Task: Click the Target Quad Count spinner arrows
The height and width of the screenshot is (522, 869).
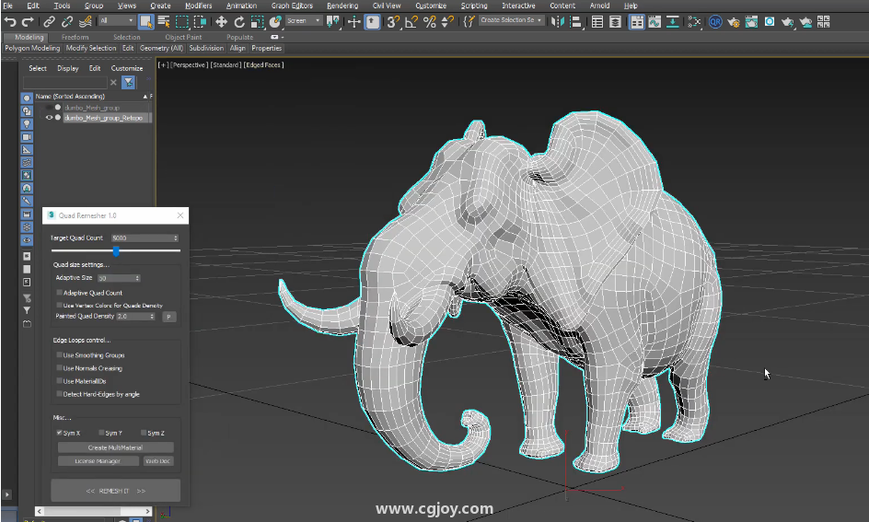Action: tap(176, 238)
